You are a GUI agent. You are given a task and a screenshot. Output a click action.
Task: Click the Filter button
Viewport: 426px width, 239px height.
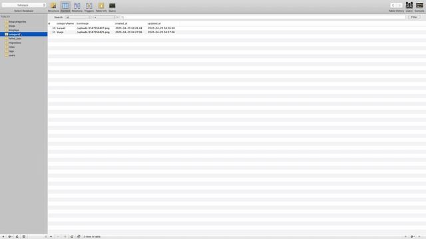[x=414, y=17]
